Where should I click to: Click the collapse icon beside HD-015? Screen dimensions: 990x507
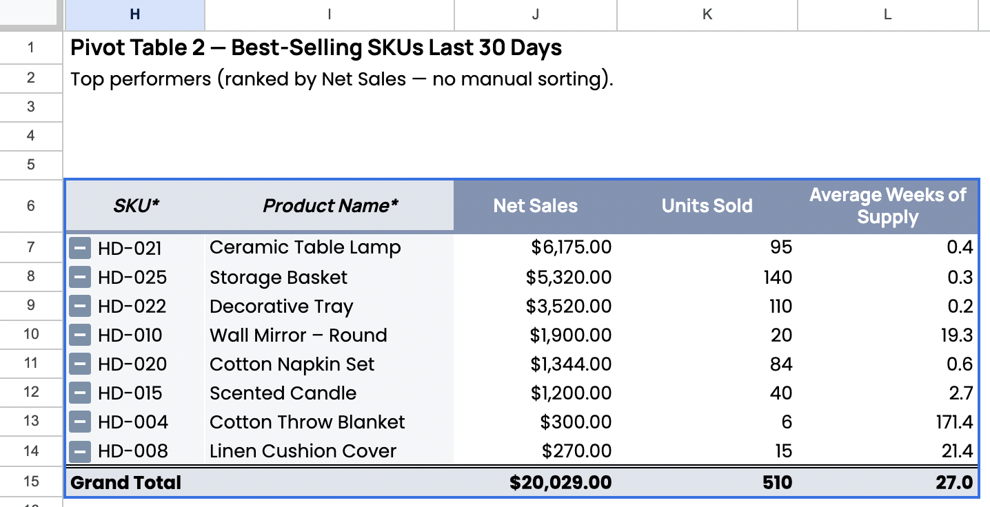coord(81,393)
